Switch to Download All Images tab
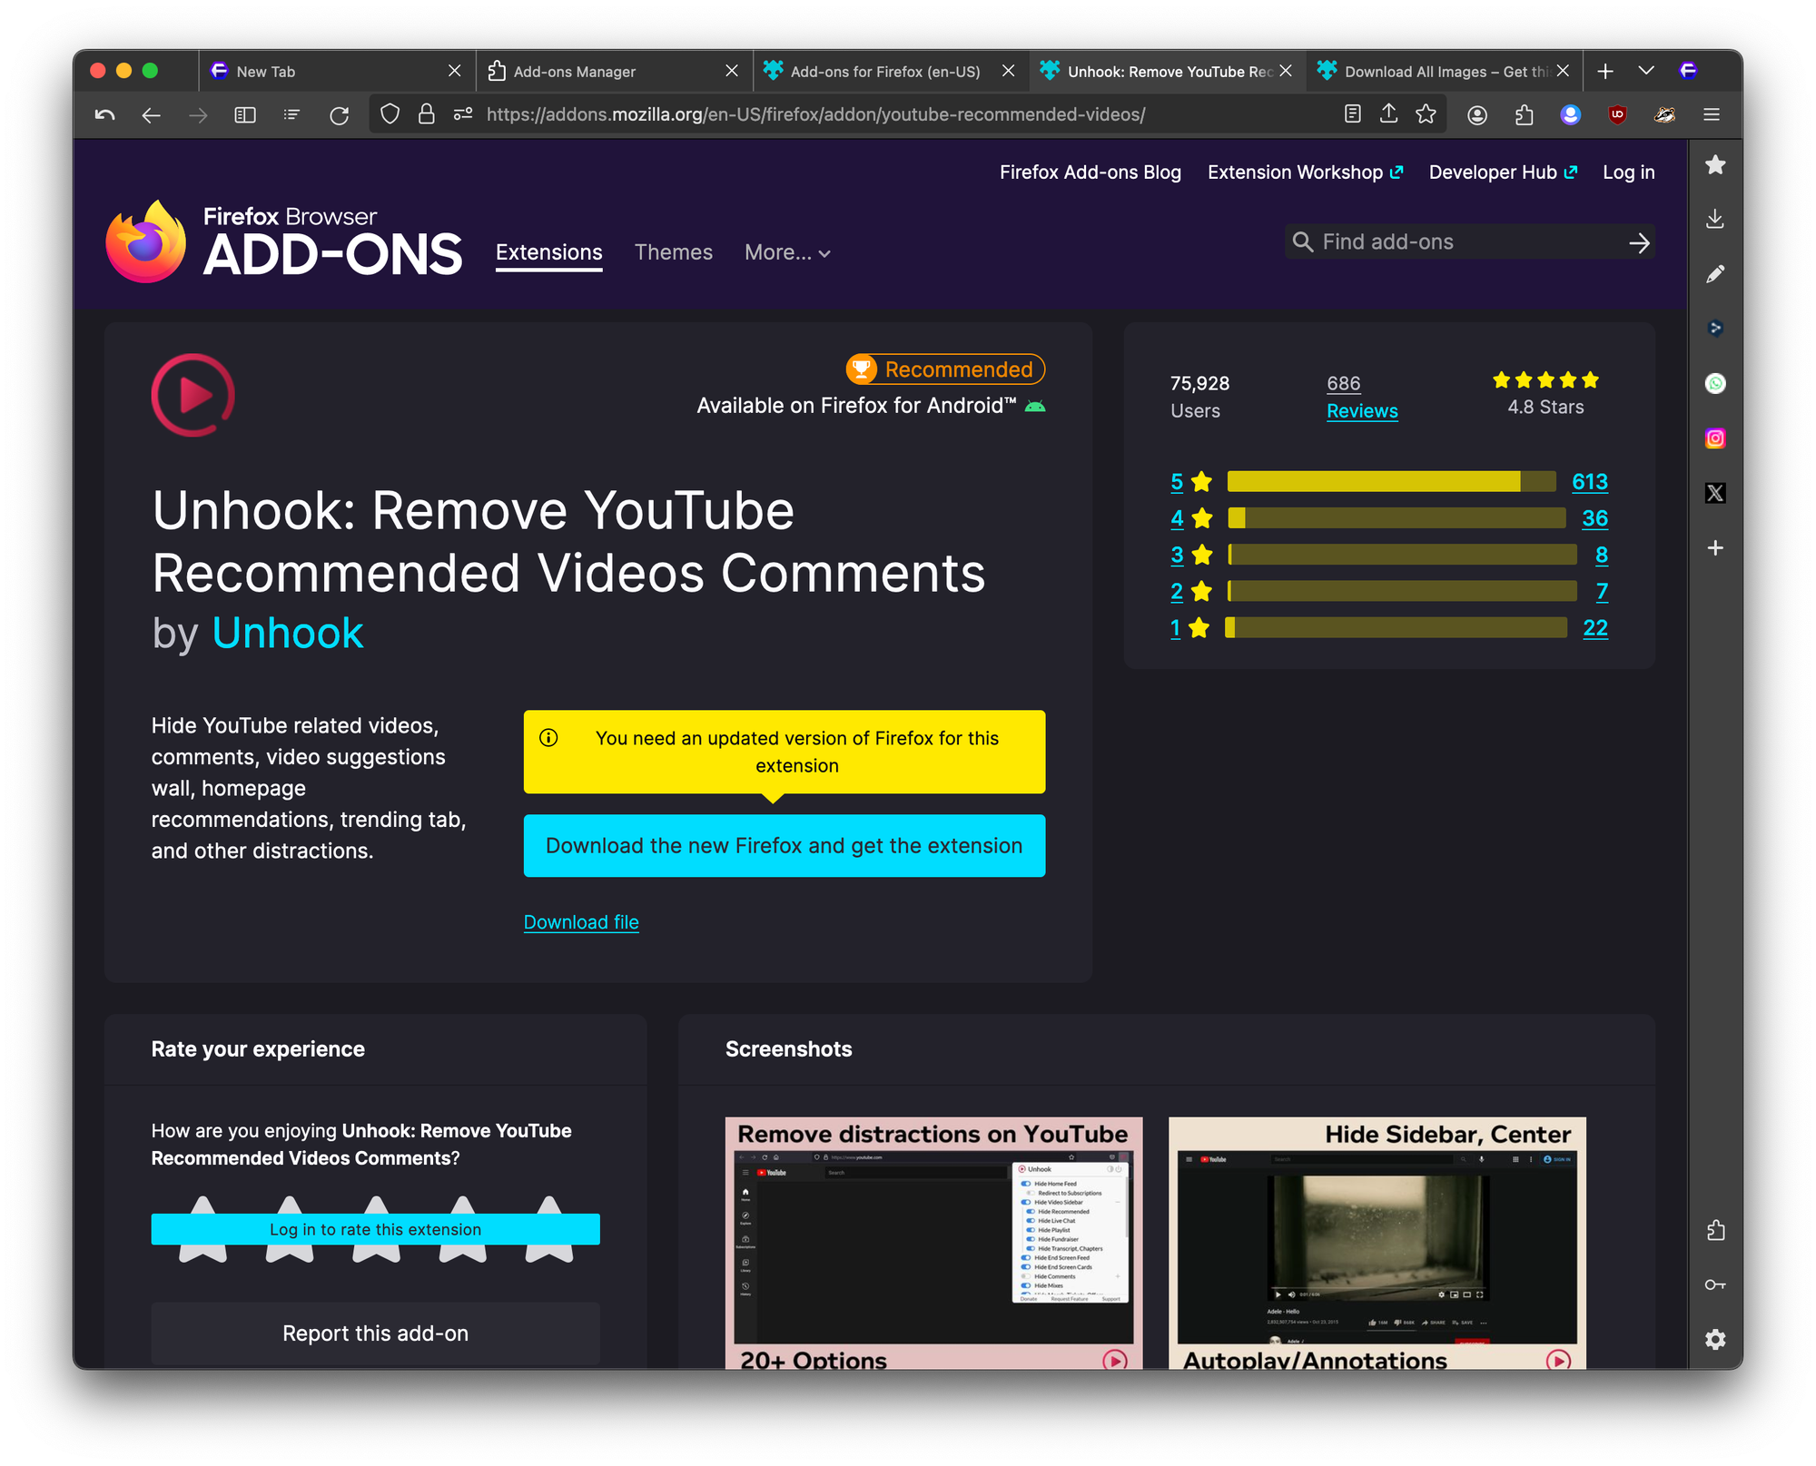 (x=1444, y=71)
